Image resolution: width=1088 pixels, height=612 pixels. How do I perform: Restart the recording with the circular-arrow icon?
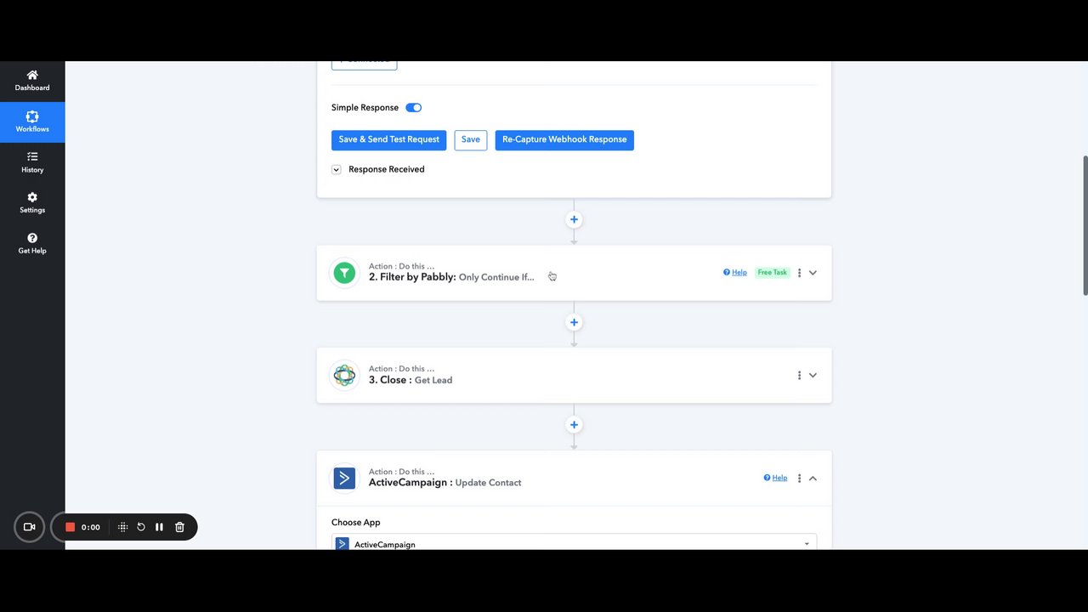(141, 527)
